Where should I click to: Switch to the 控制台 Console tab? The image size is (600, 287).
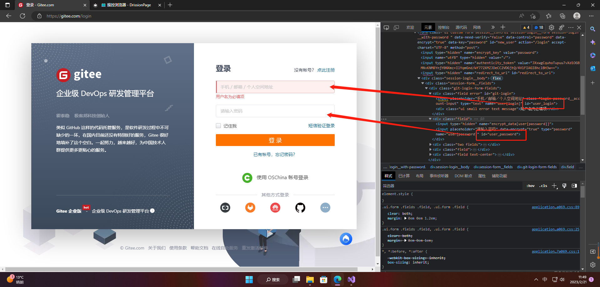443,28
